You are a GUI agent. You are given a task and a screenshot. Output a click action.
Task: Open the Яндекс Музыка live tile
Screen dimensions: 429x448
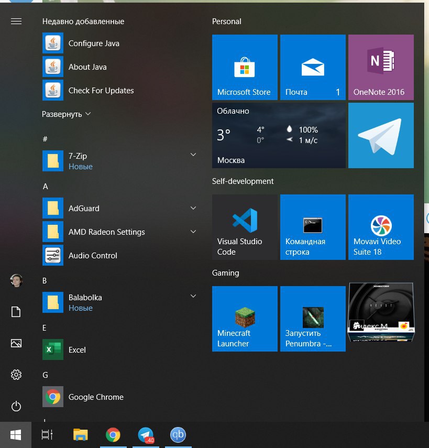tap(381, 312)
